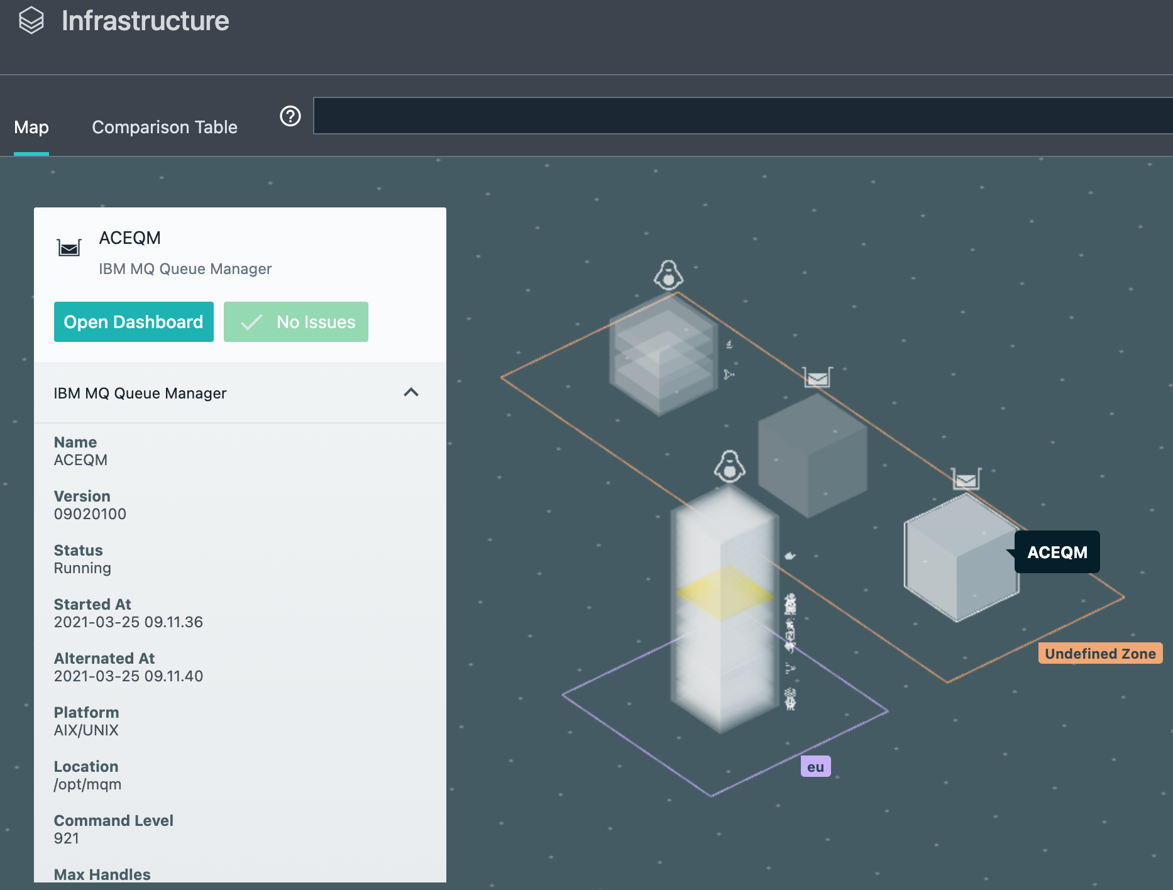Click the Open Dashboard button
Image resolution: width=1173 pixels, height=890 pixels.
(134, 322)
